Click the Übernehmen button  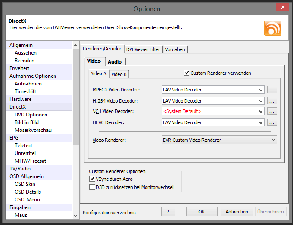(271, 212)
